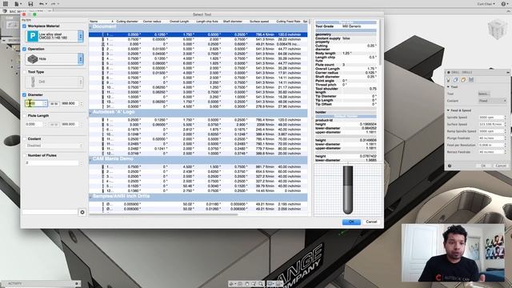Click the zoom icon in the navigation bar
The height and width of the screenshot is (288, 512).
click(262, 284)
